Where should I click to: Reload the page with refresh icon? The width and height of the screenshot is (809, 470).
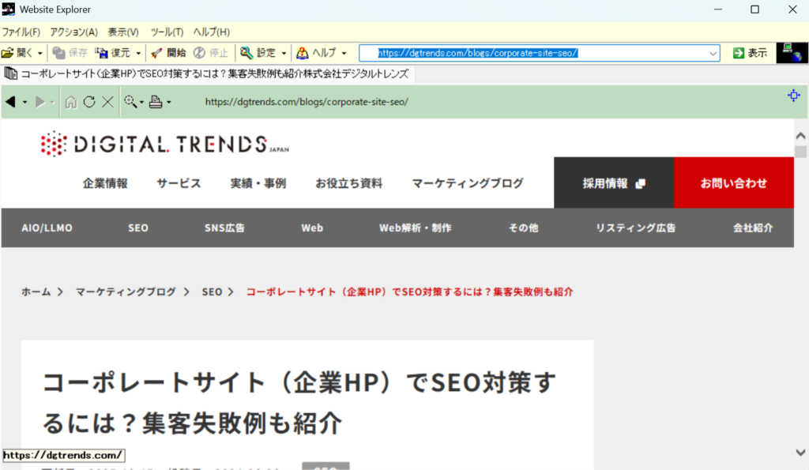tap(89, 102)
